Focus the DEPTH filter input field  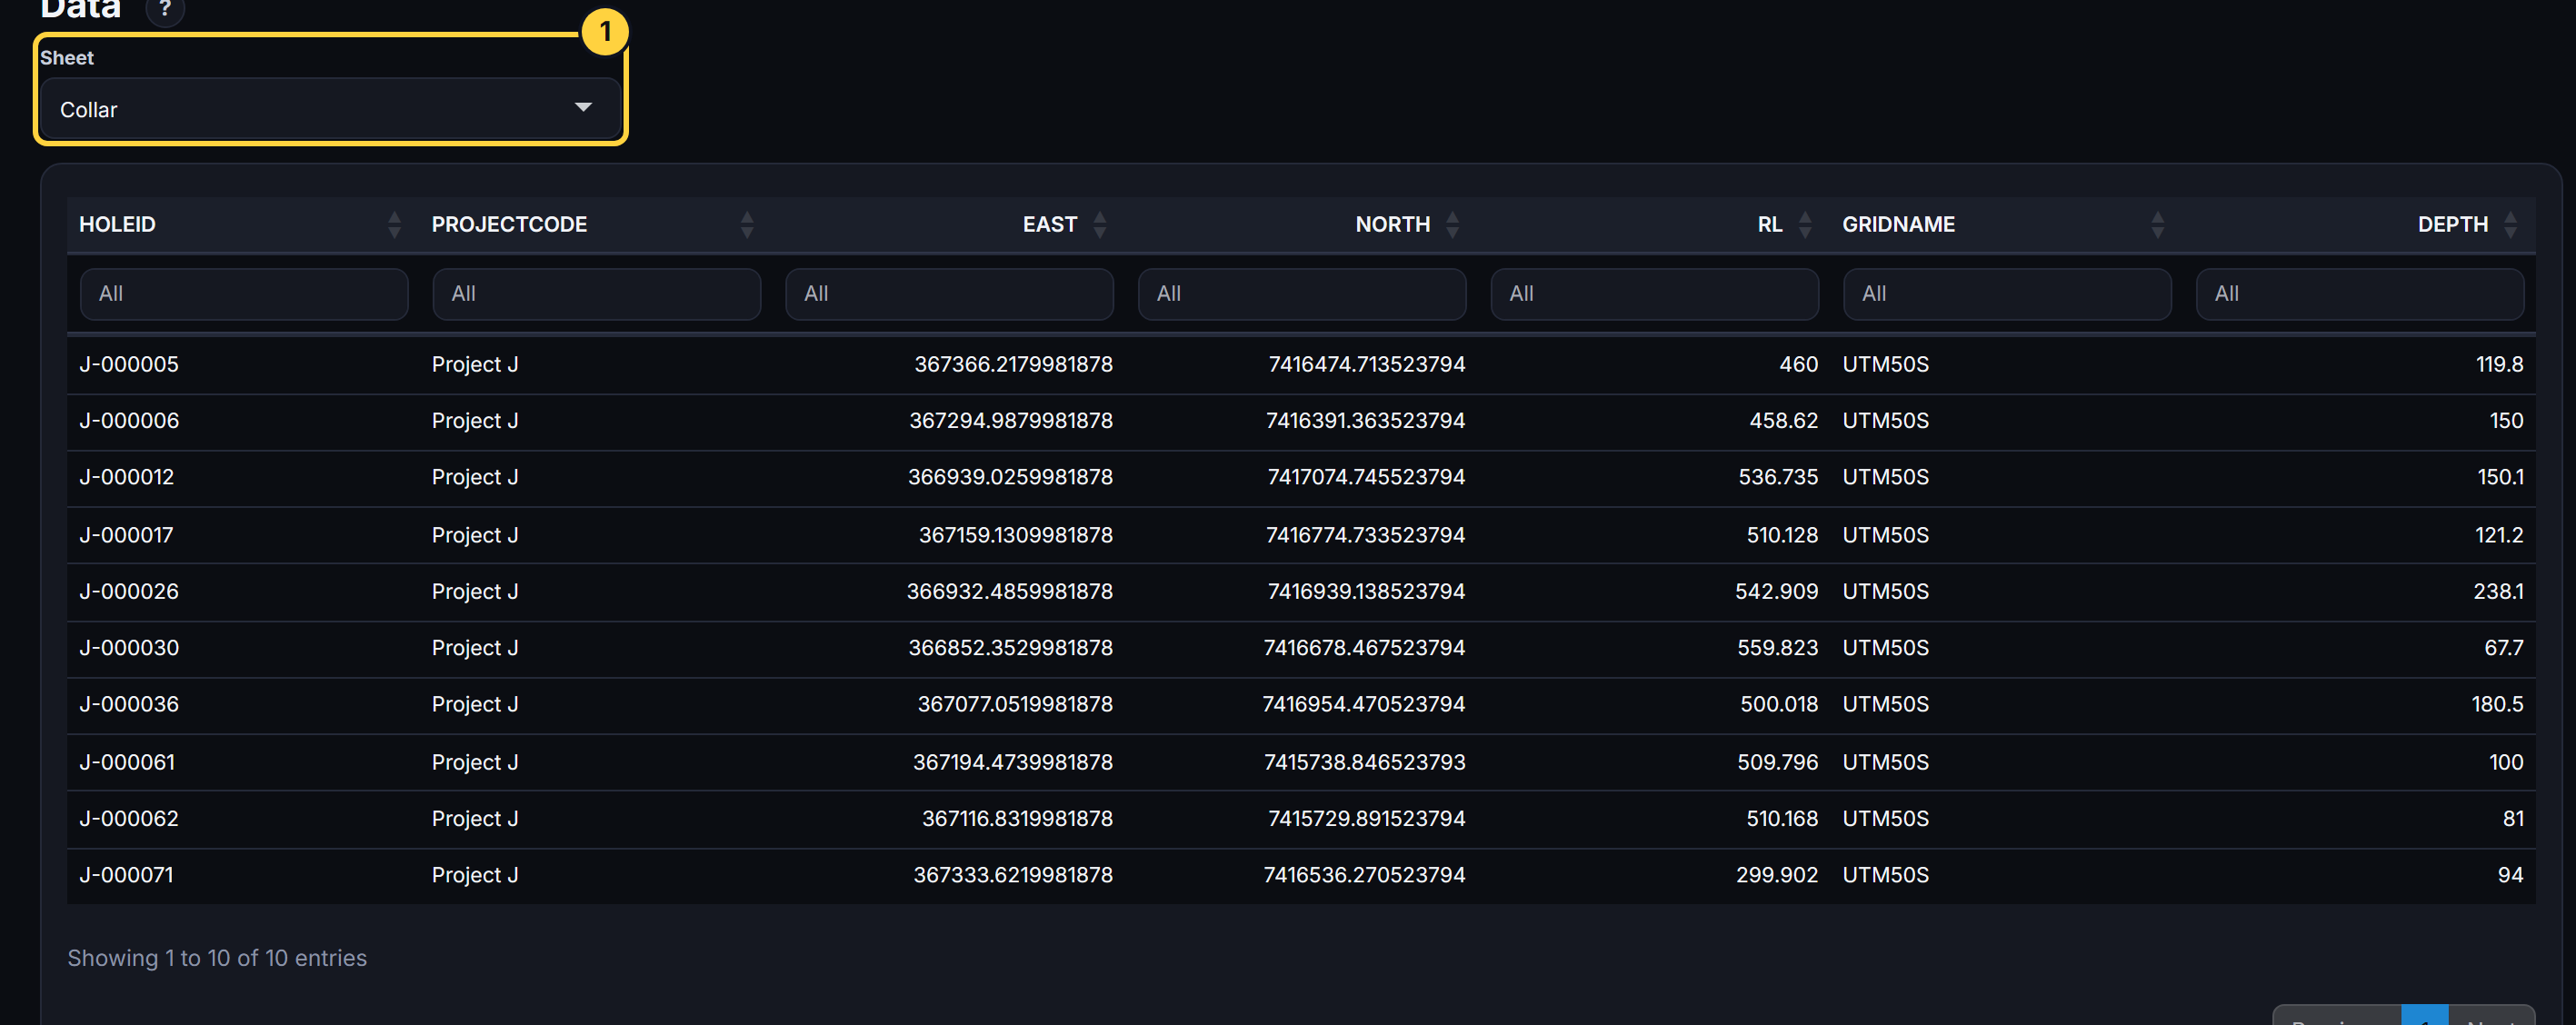click(2360, 294)
